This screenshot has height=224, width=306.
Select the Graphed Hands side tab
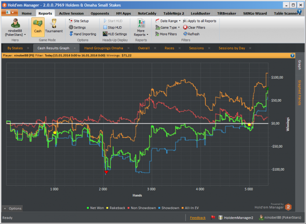[299, 93]
